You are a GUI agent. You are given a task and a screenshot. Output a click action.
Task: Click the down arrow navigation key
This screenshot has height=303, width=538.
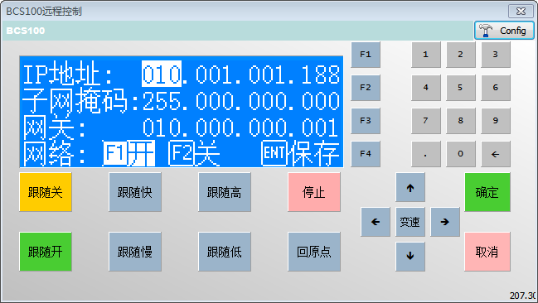(410, 257)
